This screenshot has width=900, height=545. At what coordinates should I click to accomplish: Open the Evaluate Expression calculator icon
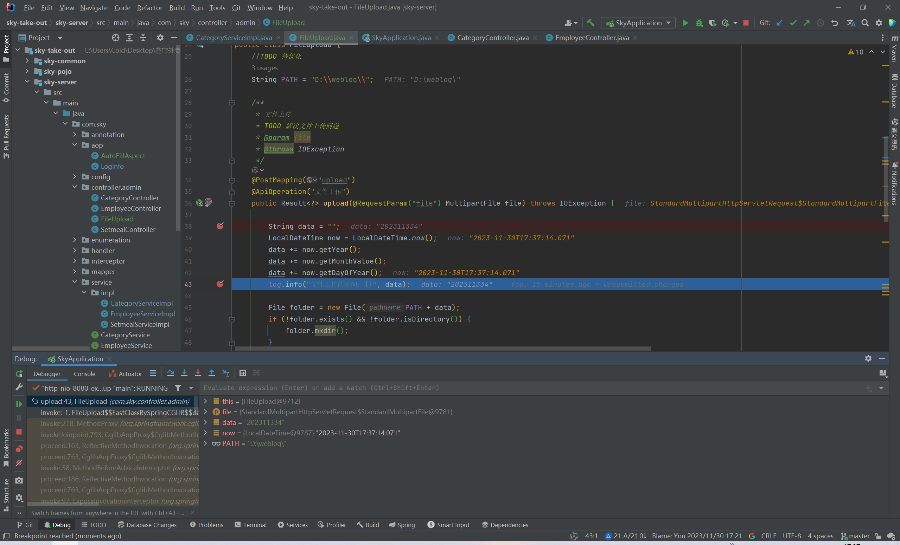pyautogui.click(x=243, y=373)
